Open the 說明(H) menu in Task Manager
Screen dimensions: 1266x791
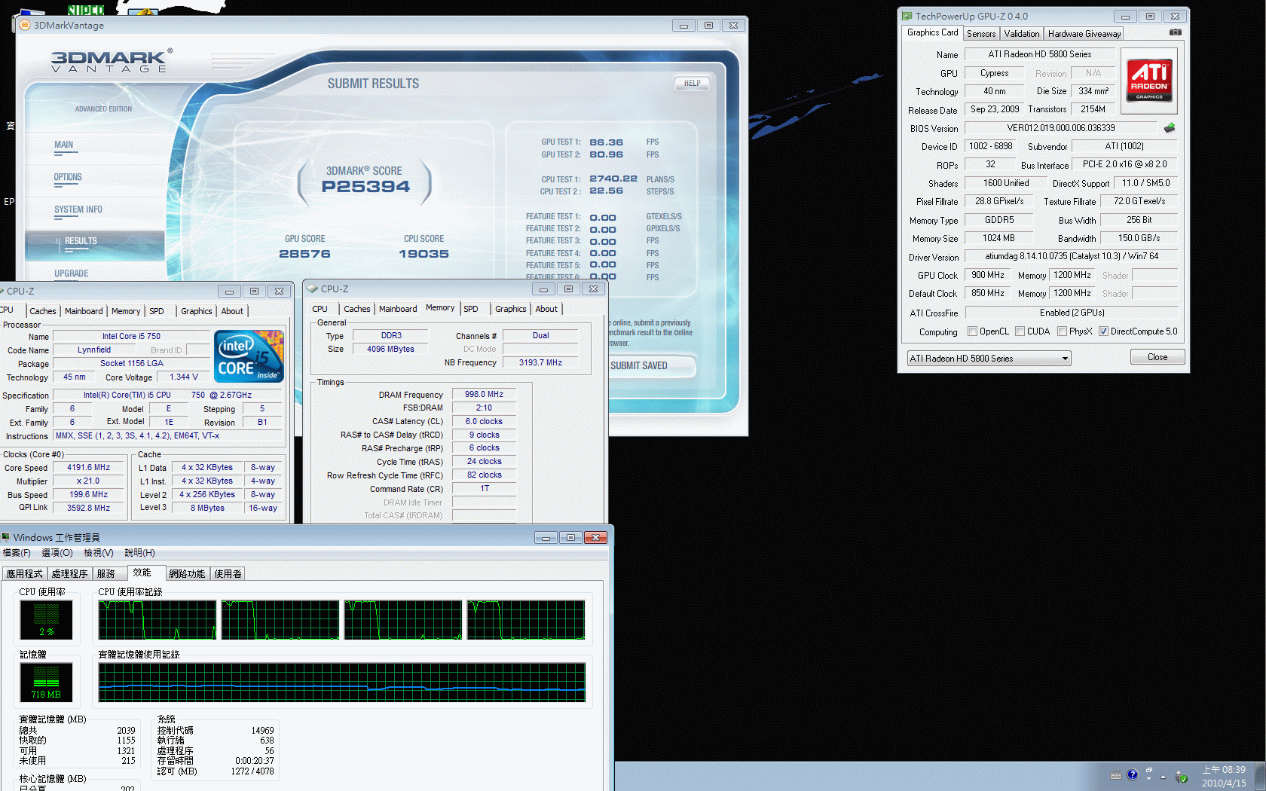[139, 553]
